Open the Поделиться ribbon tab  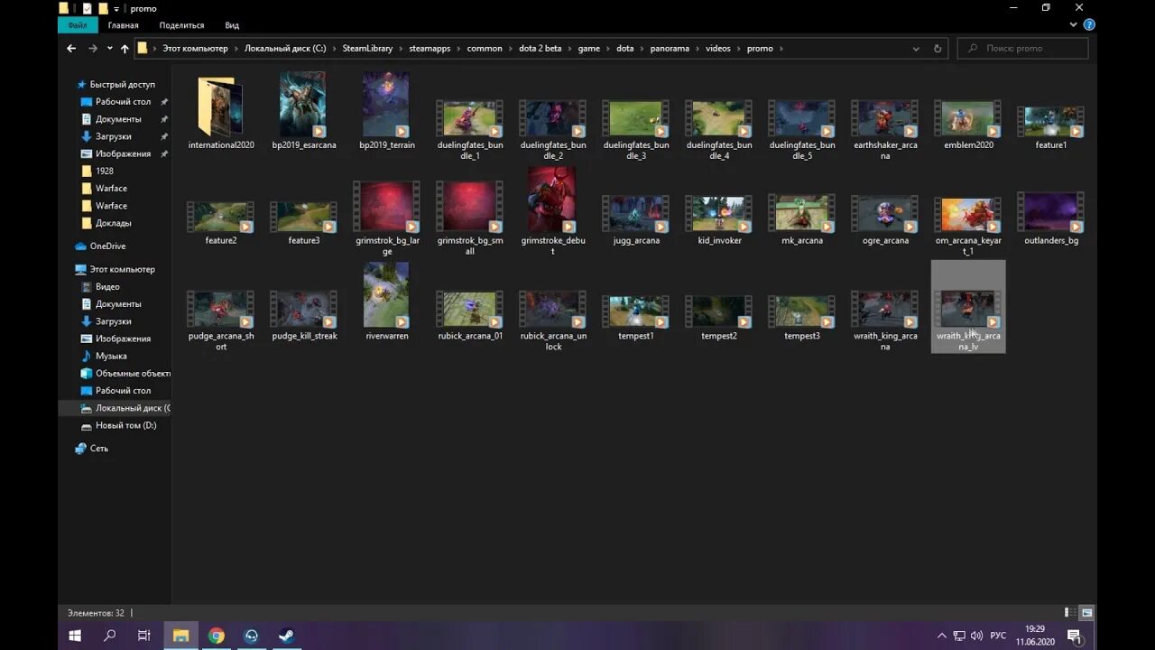click(x=181, y=25)
